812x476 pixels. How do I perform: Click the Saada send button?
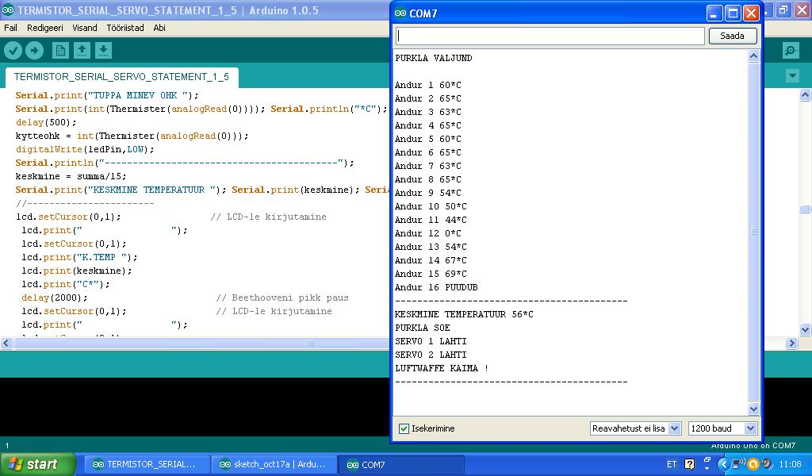pyautogui.click(x=732, y=36)
